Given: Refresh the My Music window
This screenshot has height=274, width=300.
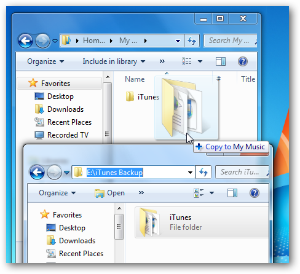Looking at the screenshot, I should tap(192, 41).
